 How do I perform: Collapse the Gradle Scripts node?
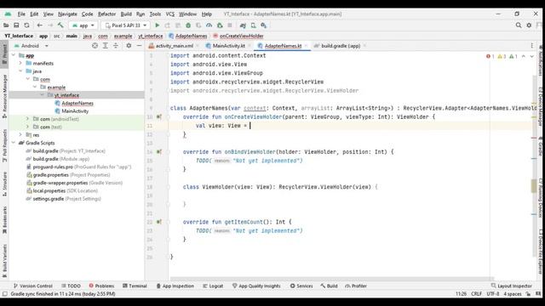(x=14, y=143)
